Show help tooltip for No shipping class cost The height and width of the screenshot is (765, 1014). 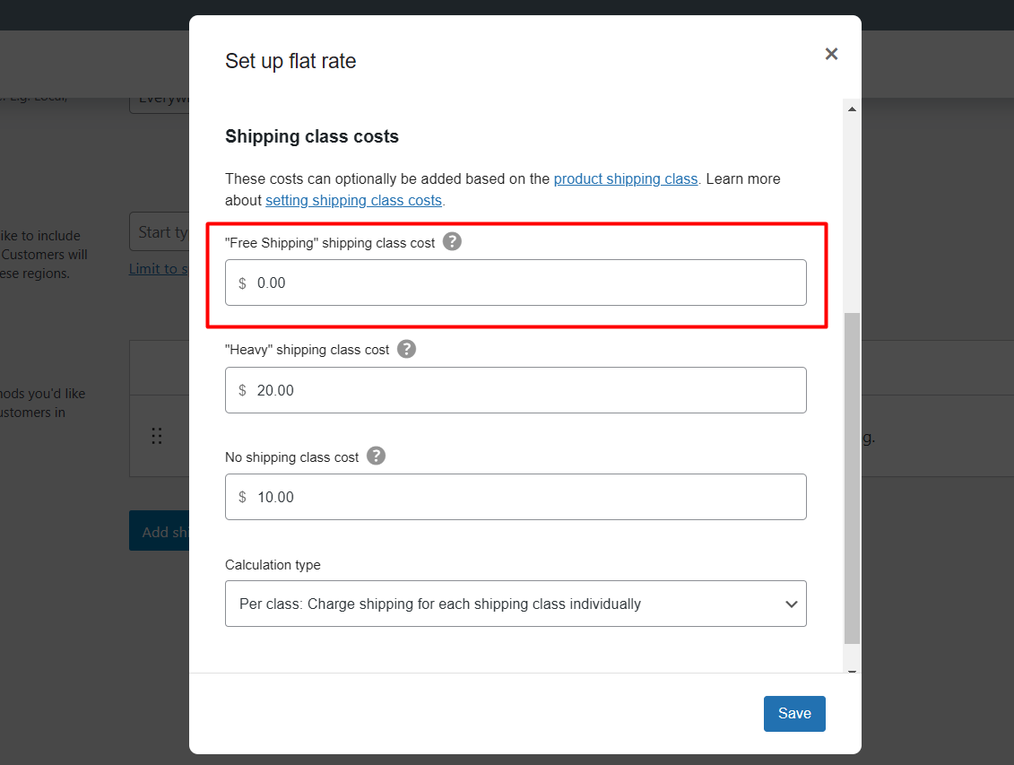(377, 456)
